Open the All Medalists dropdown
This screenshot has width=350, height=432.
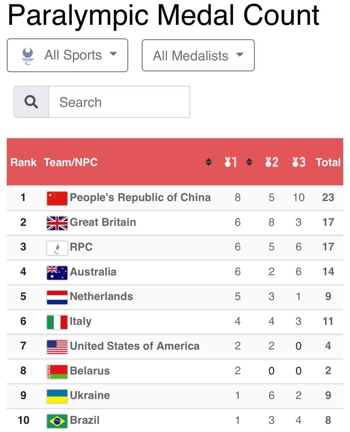click(x=198, y=55)
